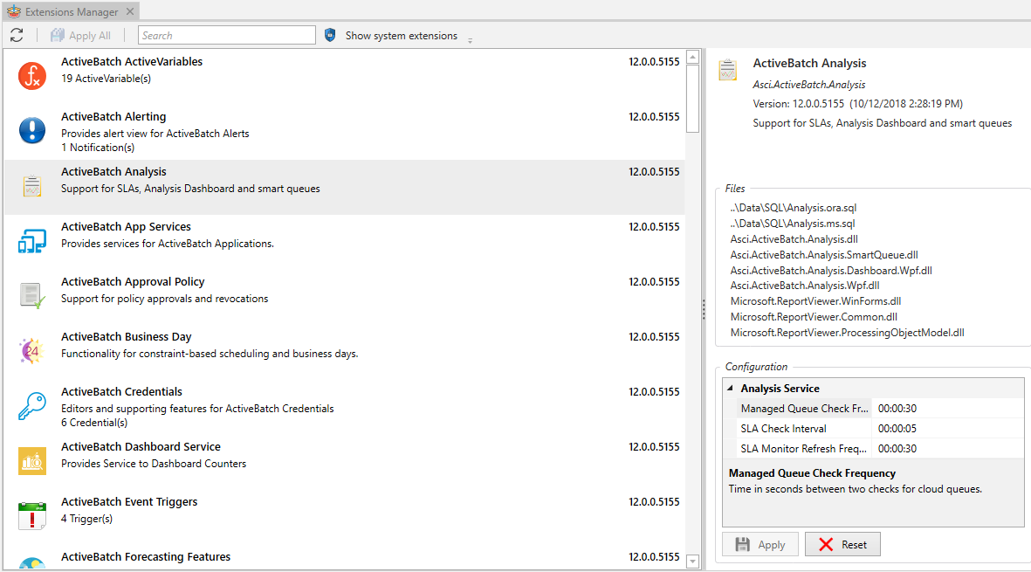Click the App Services devices icon
The image size is (1031, 572).
(x=32, y=241)
